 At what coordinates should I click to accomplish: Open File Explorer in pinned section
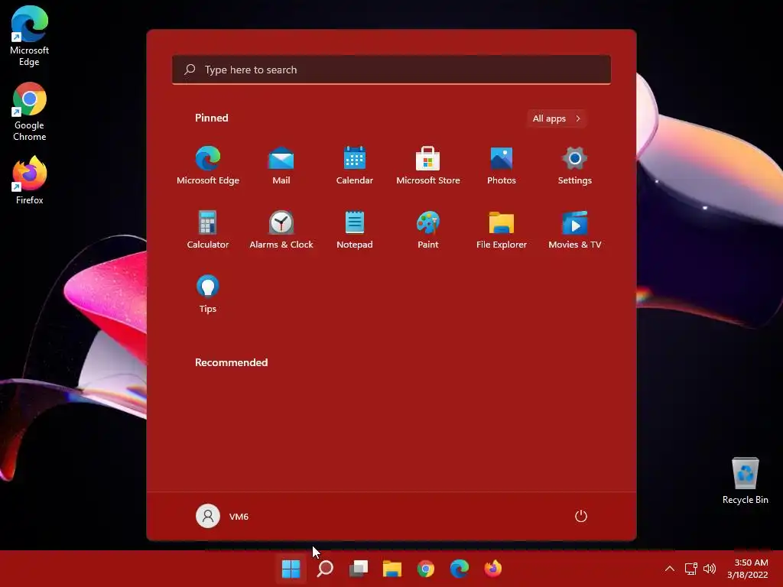point(502,229)
